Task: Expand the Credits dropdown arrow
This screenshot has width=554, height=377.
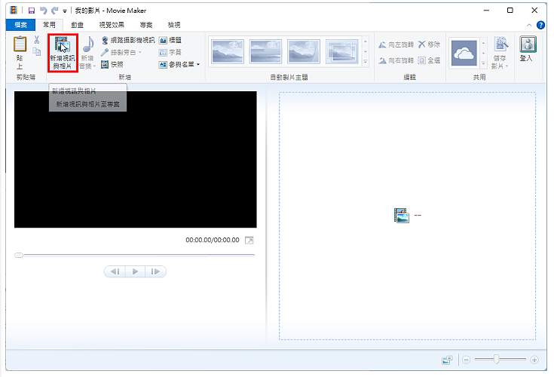Action: click(x=198, y=64)
